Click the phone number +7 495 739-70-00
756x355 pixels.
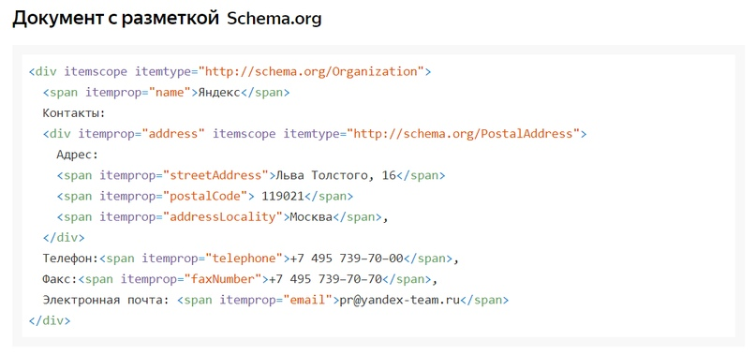[347, 259]
